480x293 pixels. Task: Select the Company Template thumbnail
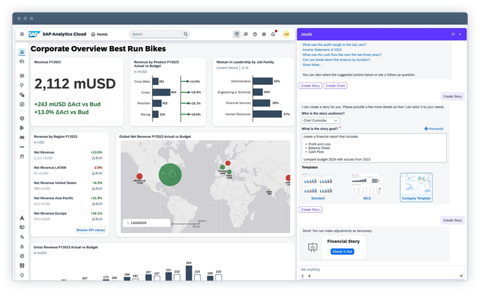coord(416,187)
